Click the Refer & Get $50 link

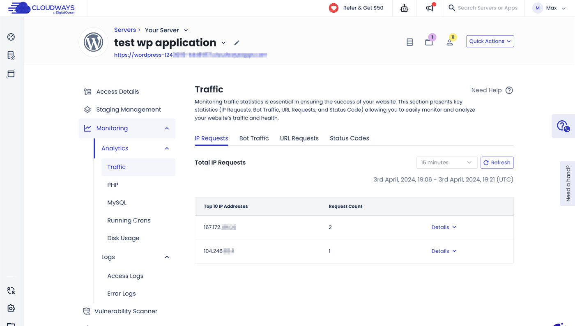363,8
